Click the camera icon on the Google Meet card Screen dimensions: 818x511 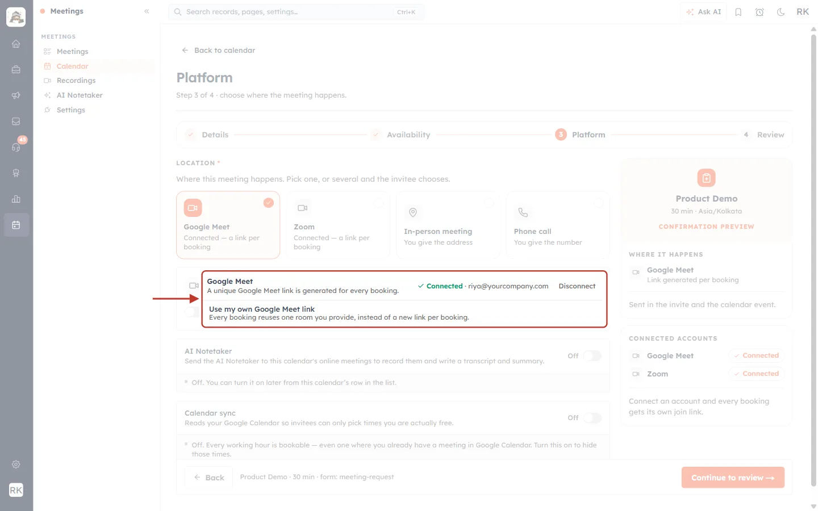pyautogui.click(x=193, y=208)
